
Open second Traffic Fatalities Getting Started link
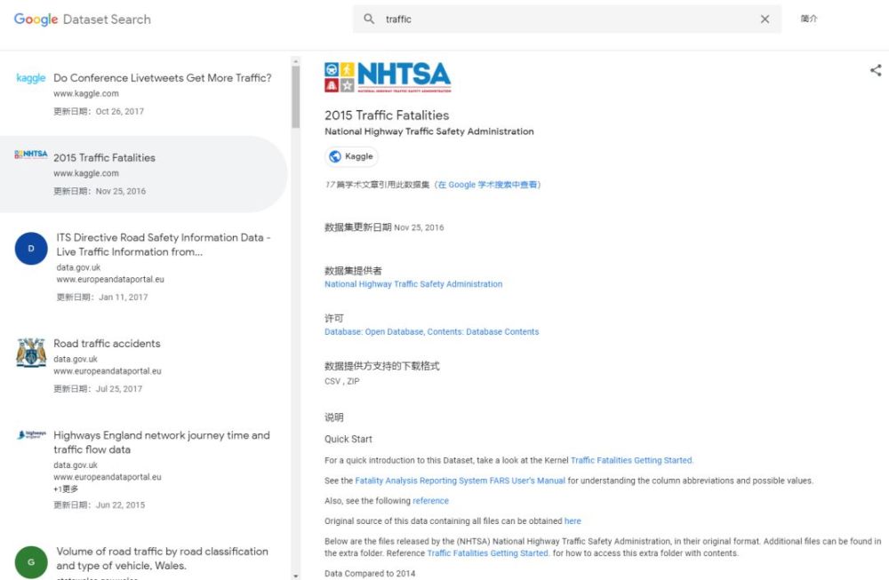pos(488,553)
